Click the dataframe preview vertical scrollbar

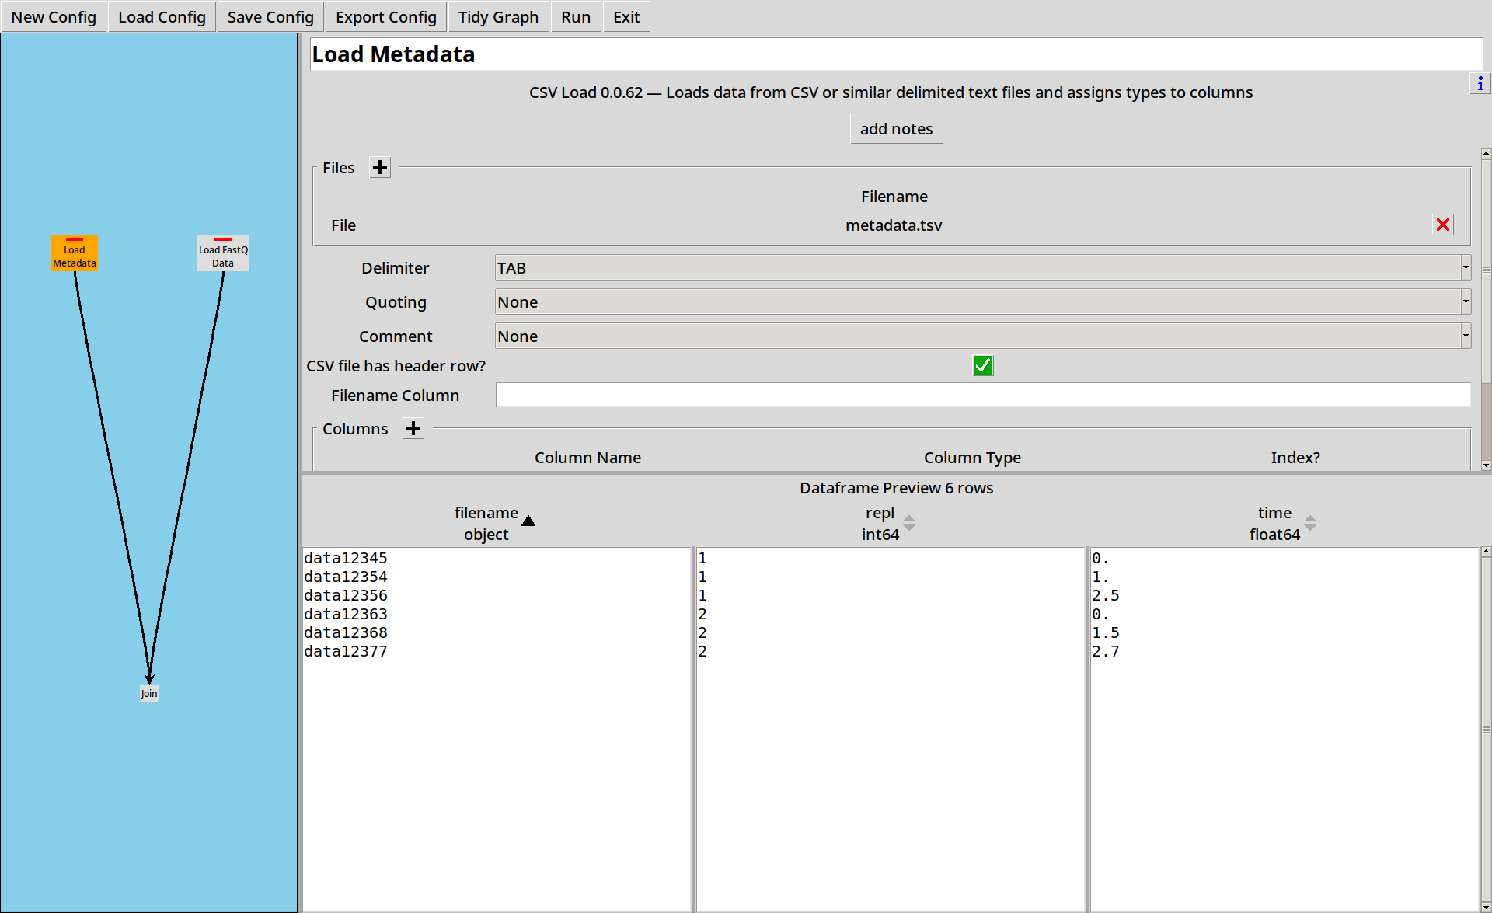click(1486, 729)
